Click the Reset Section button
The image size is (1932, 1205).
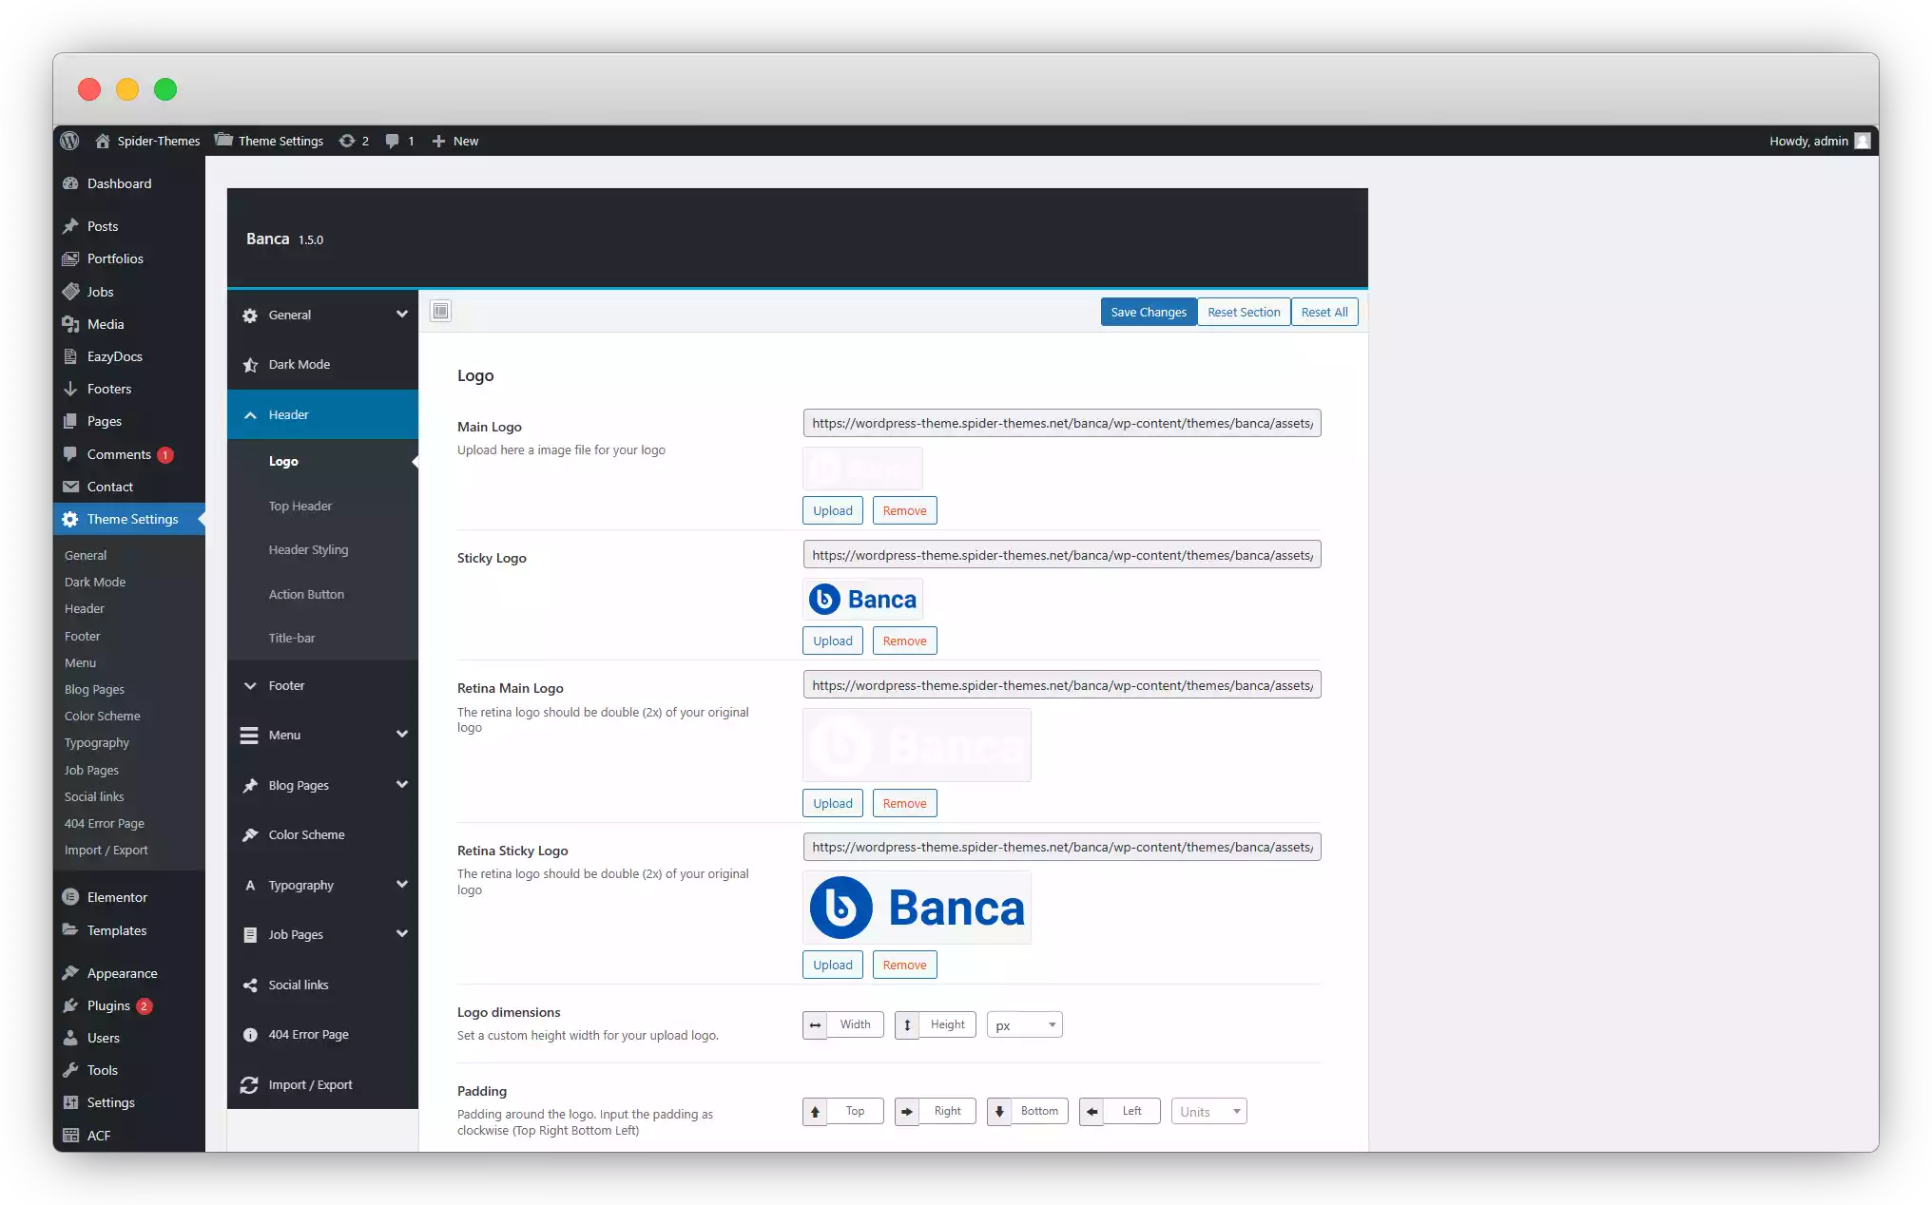click(x=1244, y=312)
